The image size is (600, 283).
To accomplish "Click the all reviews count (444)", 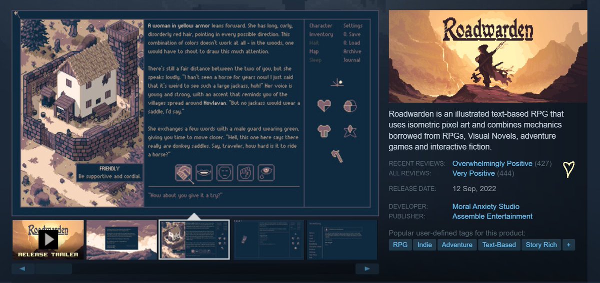I will coord(505,173).
